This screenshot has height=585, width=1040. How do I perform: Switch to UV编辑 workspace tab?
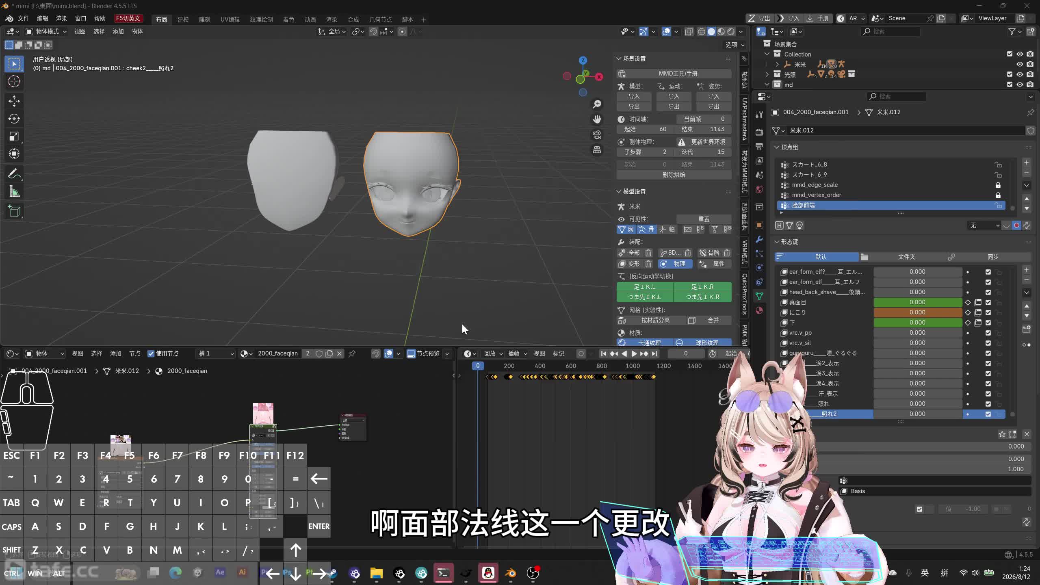(x=230, y=19)
